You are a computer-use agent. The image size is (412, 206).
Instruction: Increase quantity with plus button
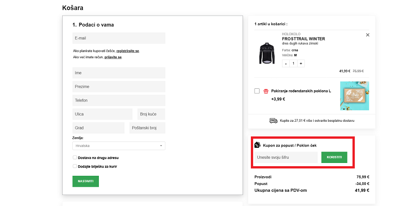point(301,64)
